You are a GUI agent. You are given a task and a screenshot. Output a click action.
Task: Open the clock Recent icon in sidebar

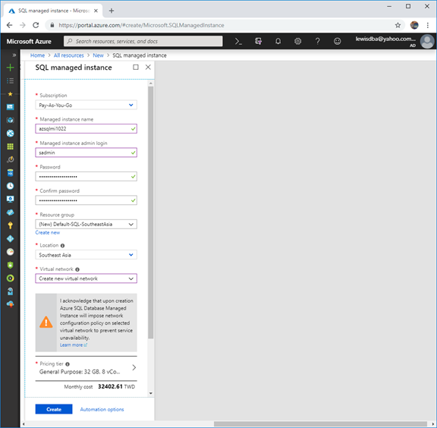11,186
